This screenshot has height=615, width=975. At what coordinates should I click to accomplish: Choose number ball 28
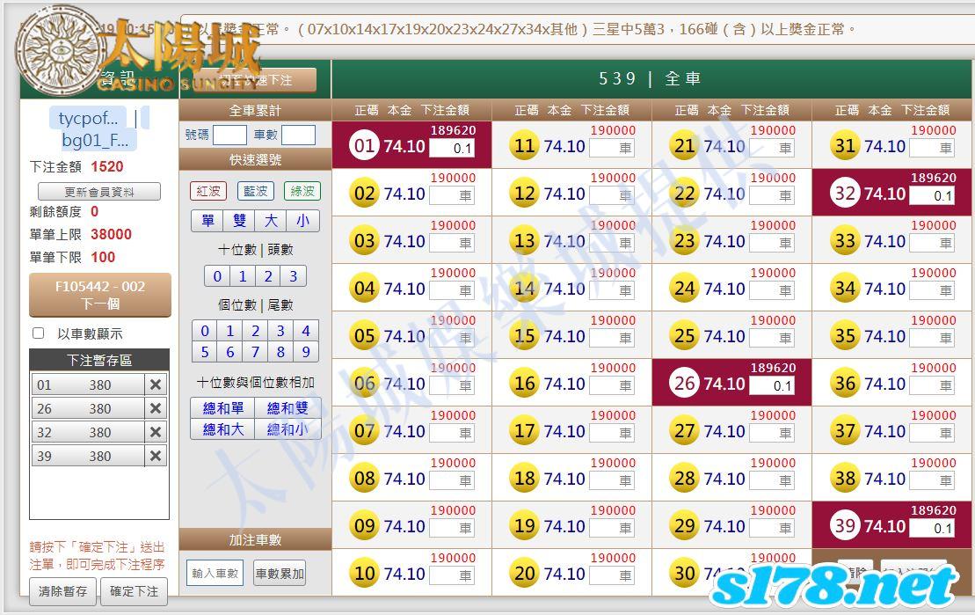(685, 479)
